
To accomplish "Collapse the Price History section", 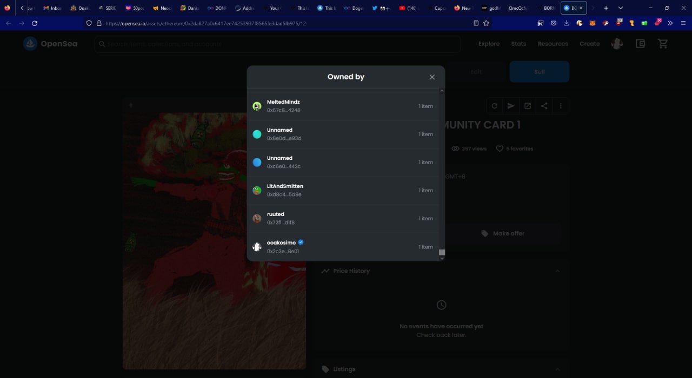I will [x=557, y=271].
